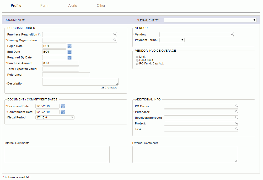Switch to the Alerts tab
The height and width of the screenshot is (180, 263).
73,6
